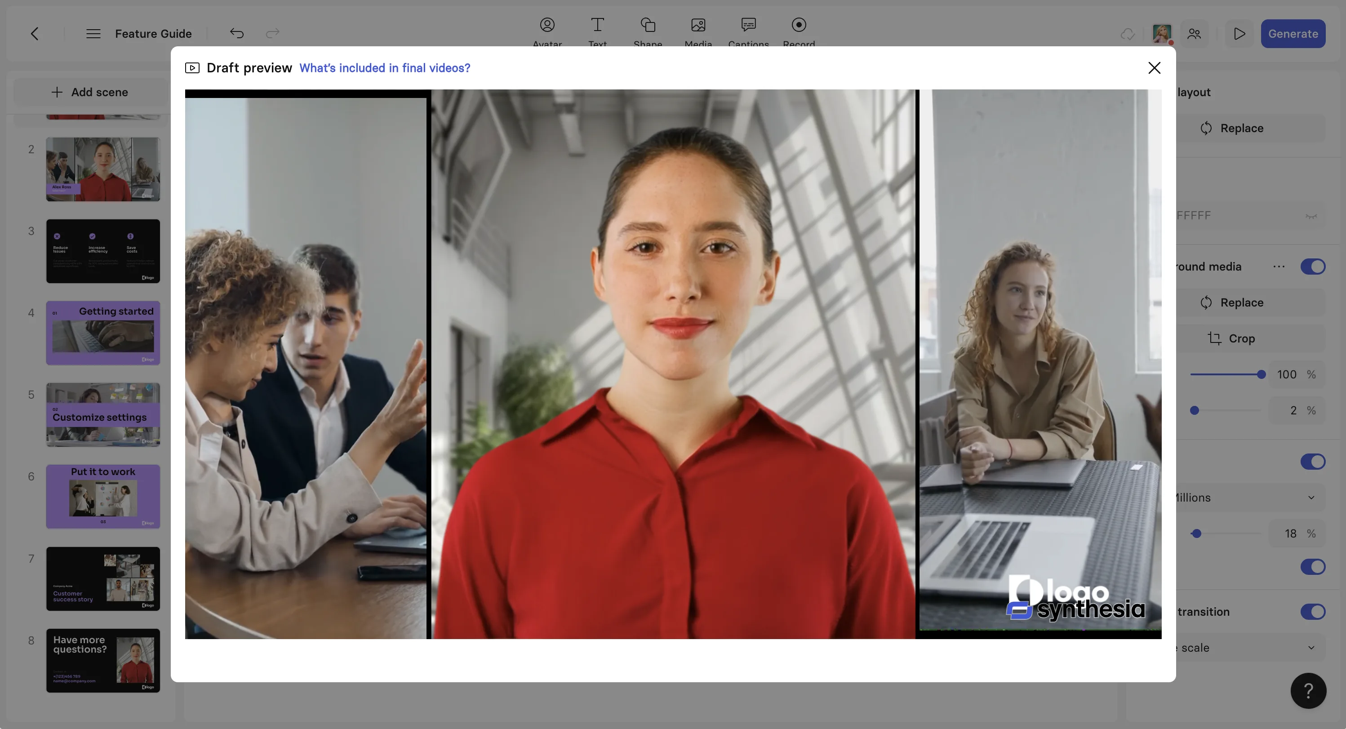Image resolution: width=1346 pixels, height=729 pixels.
Task: Click the undo arrow
Action: click(x=237, y=34)
